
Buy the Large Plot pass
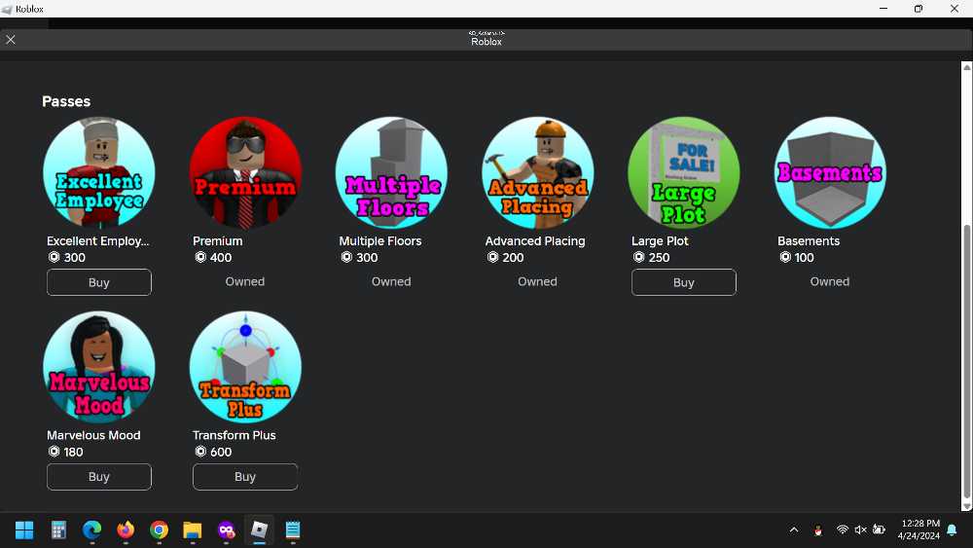click(x=684, y=282)
